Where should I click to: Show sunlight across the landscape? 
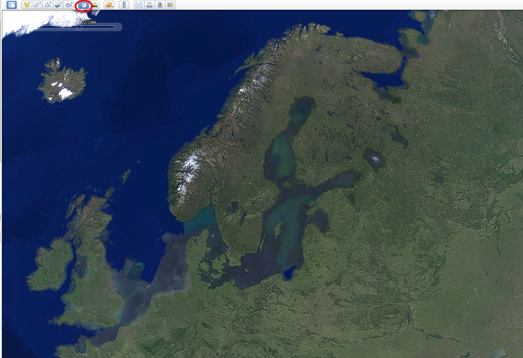pos(95,5)
